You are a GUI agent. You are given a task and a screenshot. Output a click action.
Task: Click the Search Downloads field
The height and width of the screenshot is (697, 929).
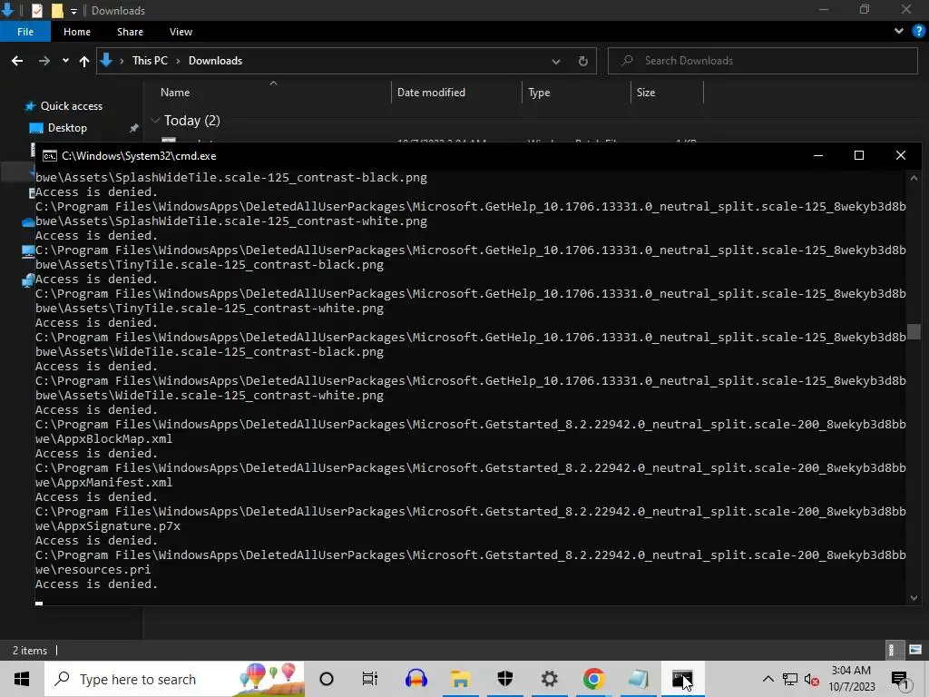pos(762,61)
